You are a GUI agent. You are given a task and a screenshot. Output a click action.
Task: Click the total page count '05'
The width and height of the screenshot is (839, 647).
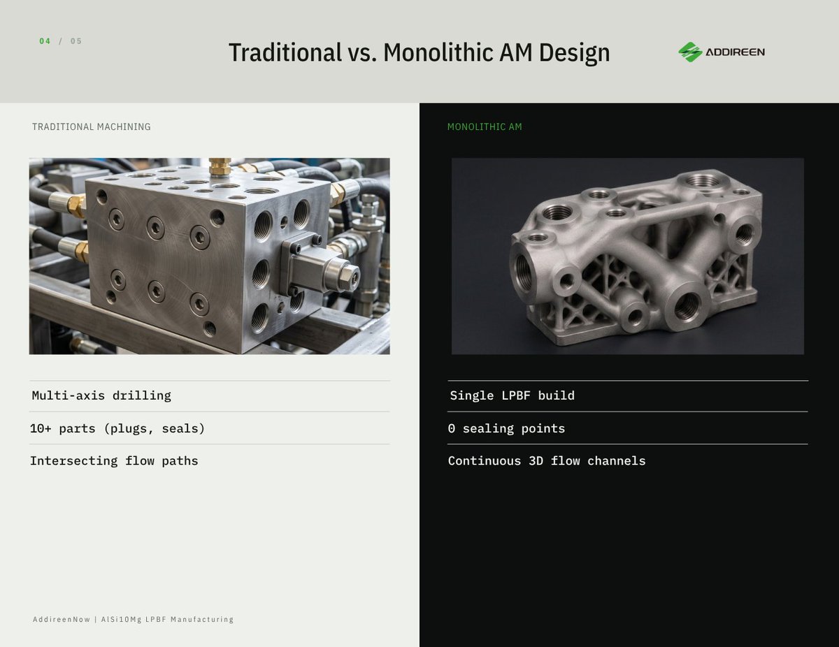pyautogui.click(x=76, y=41)
